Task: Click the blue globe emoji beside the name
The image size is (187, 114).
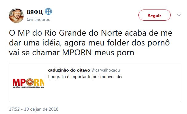Action: click(48, 11)
